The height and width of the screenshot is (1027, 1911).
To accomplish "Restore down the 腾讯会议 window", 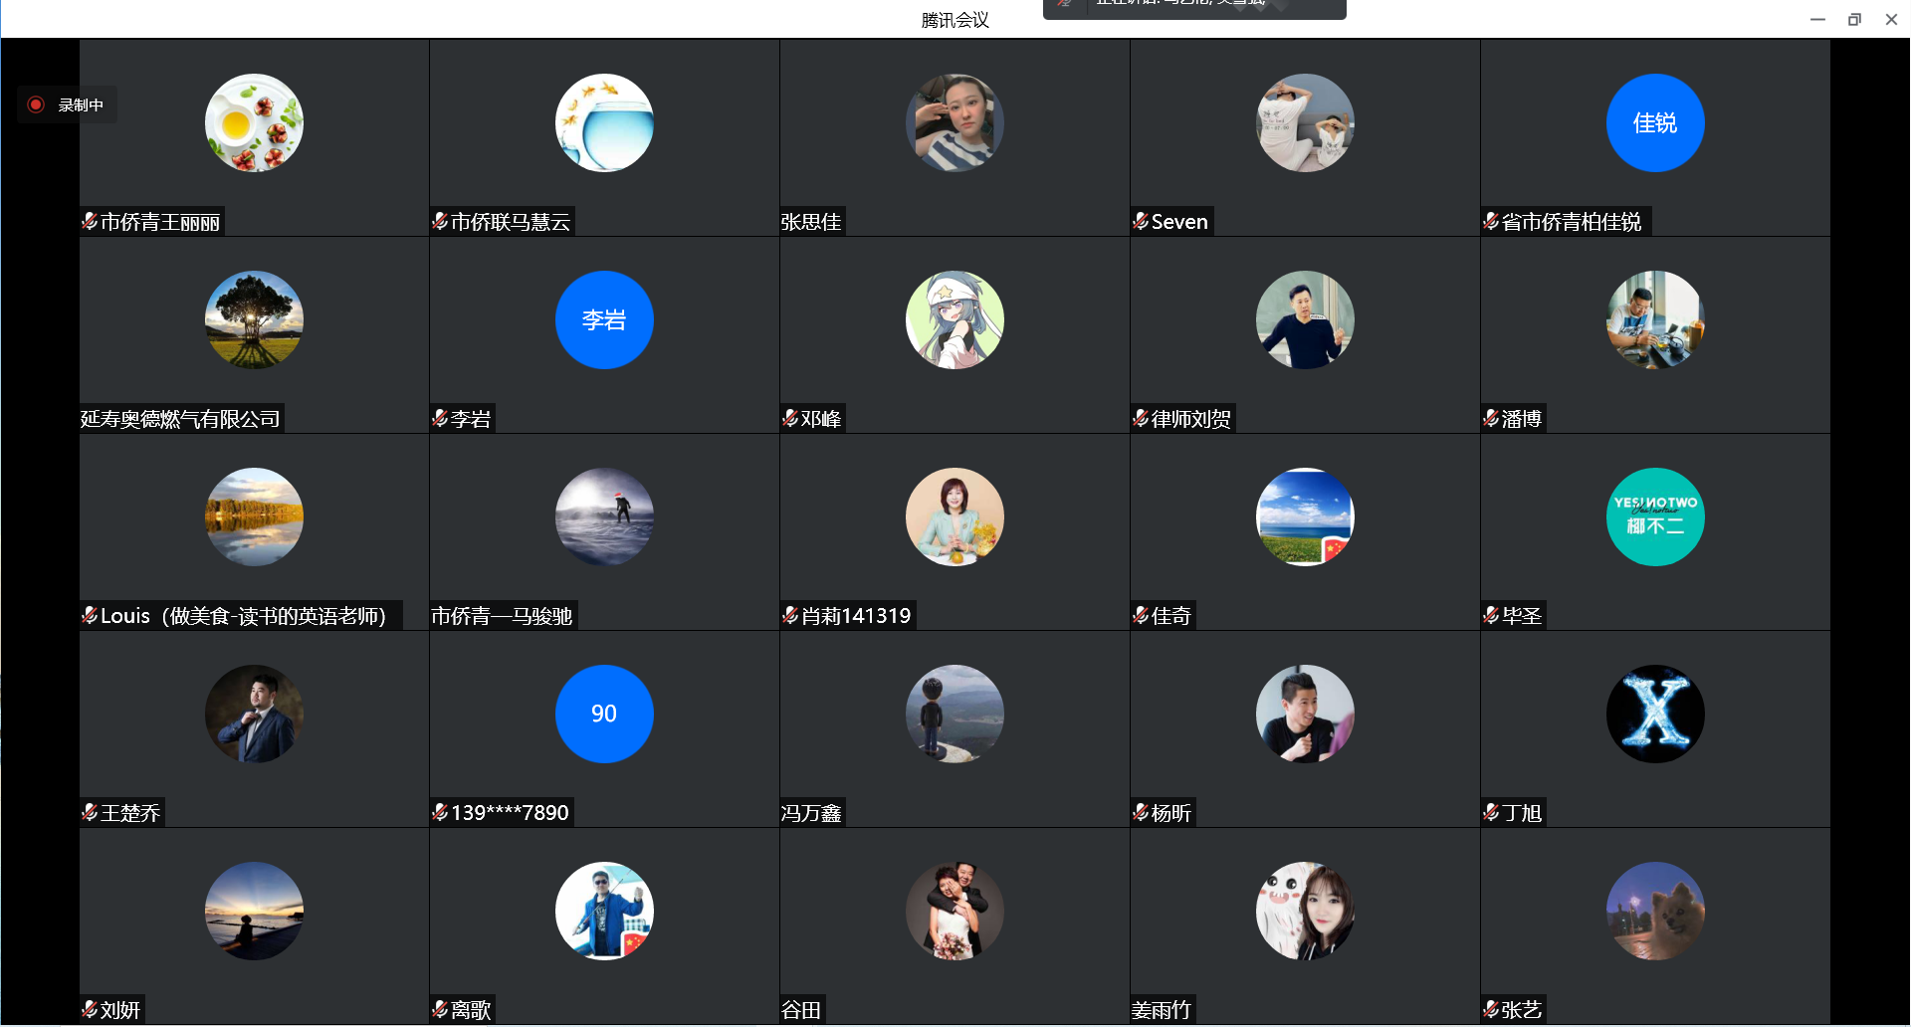I will point(1854,19).
